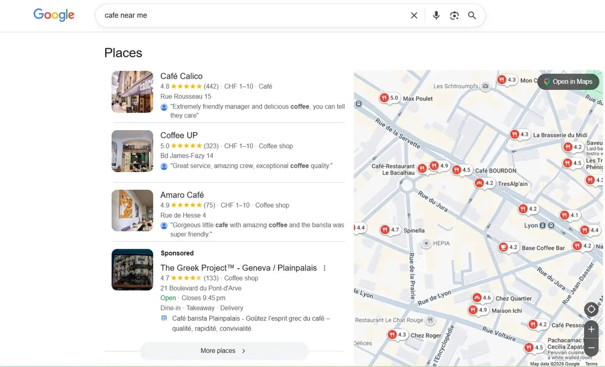Open the Café Calico listing
The width and height of the screenshot is (605, 367).
coord(181,76)
